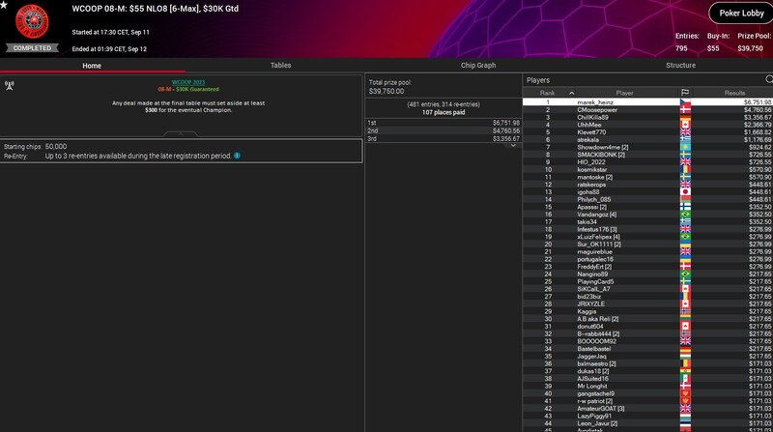Click the COMPLETED status badge
The height and width of the screenshot is (432, 773).
(32, 47)
